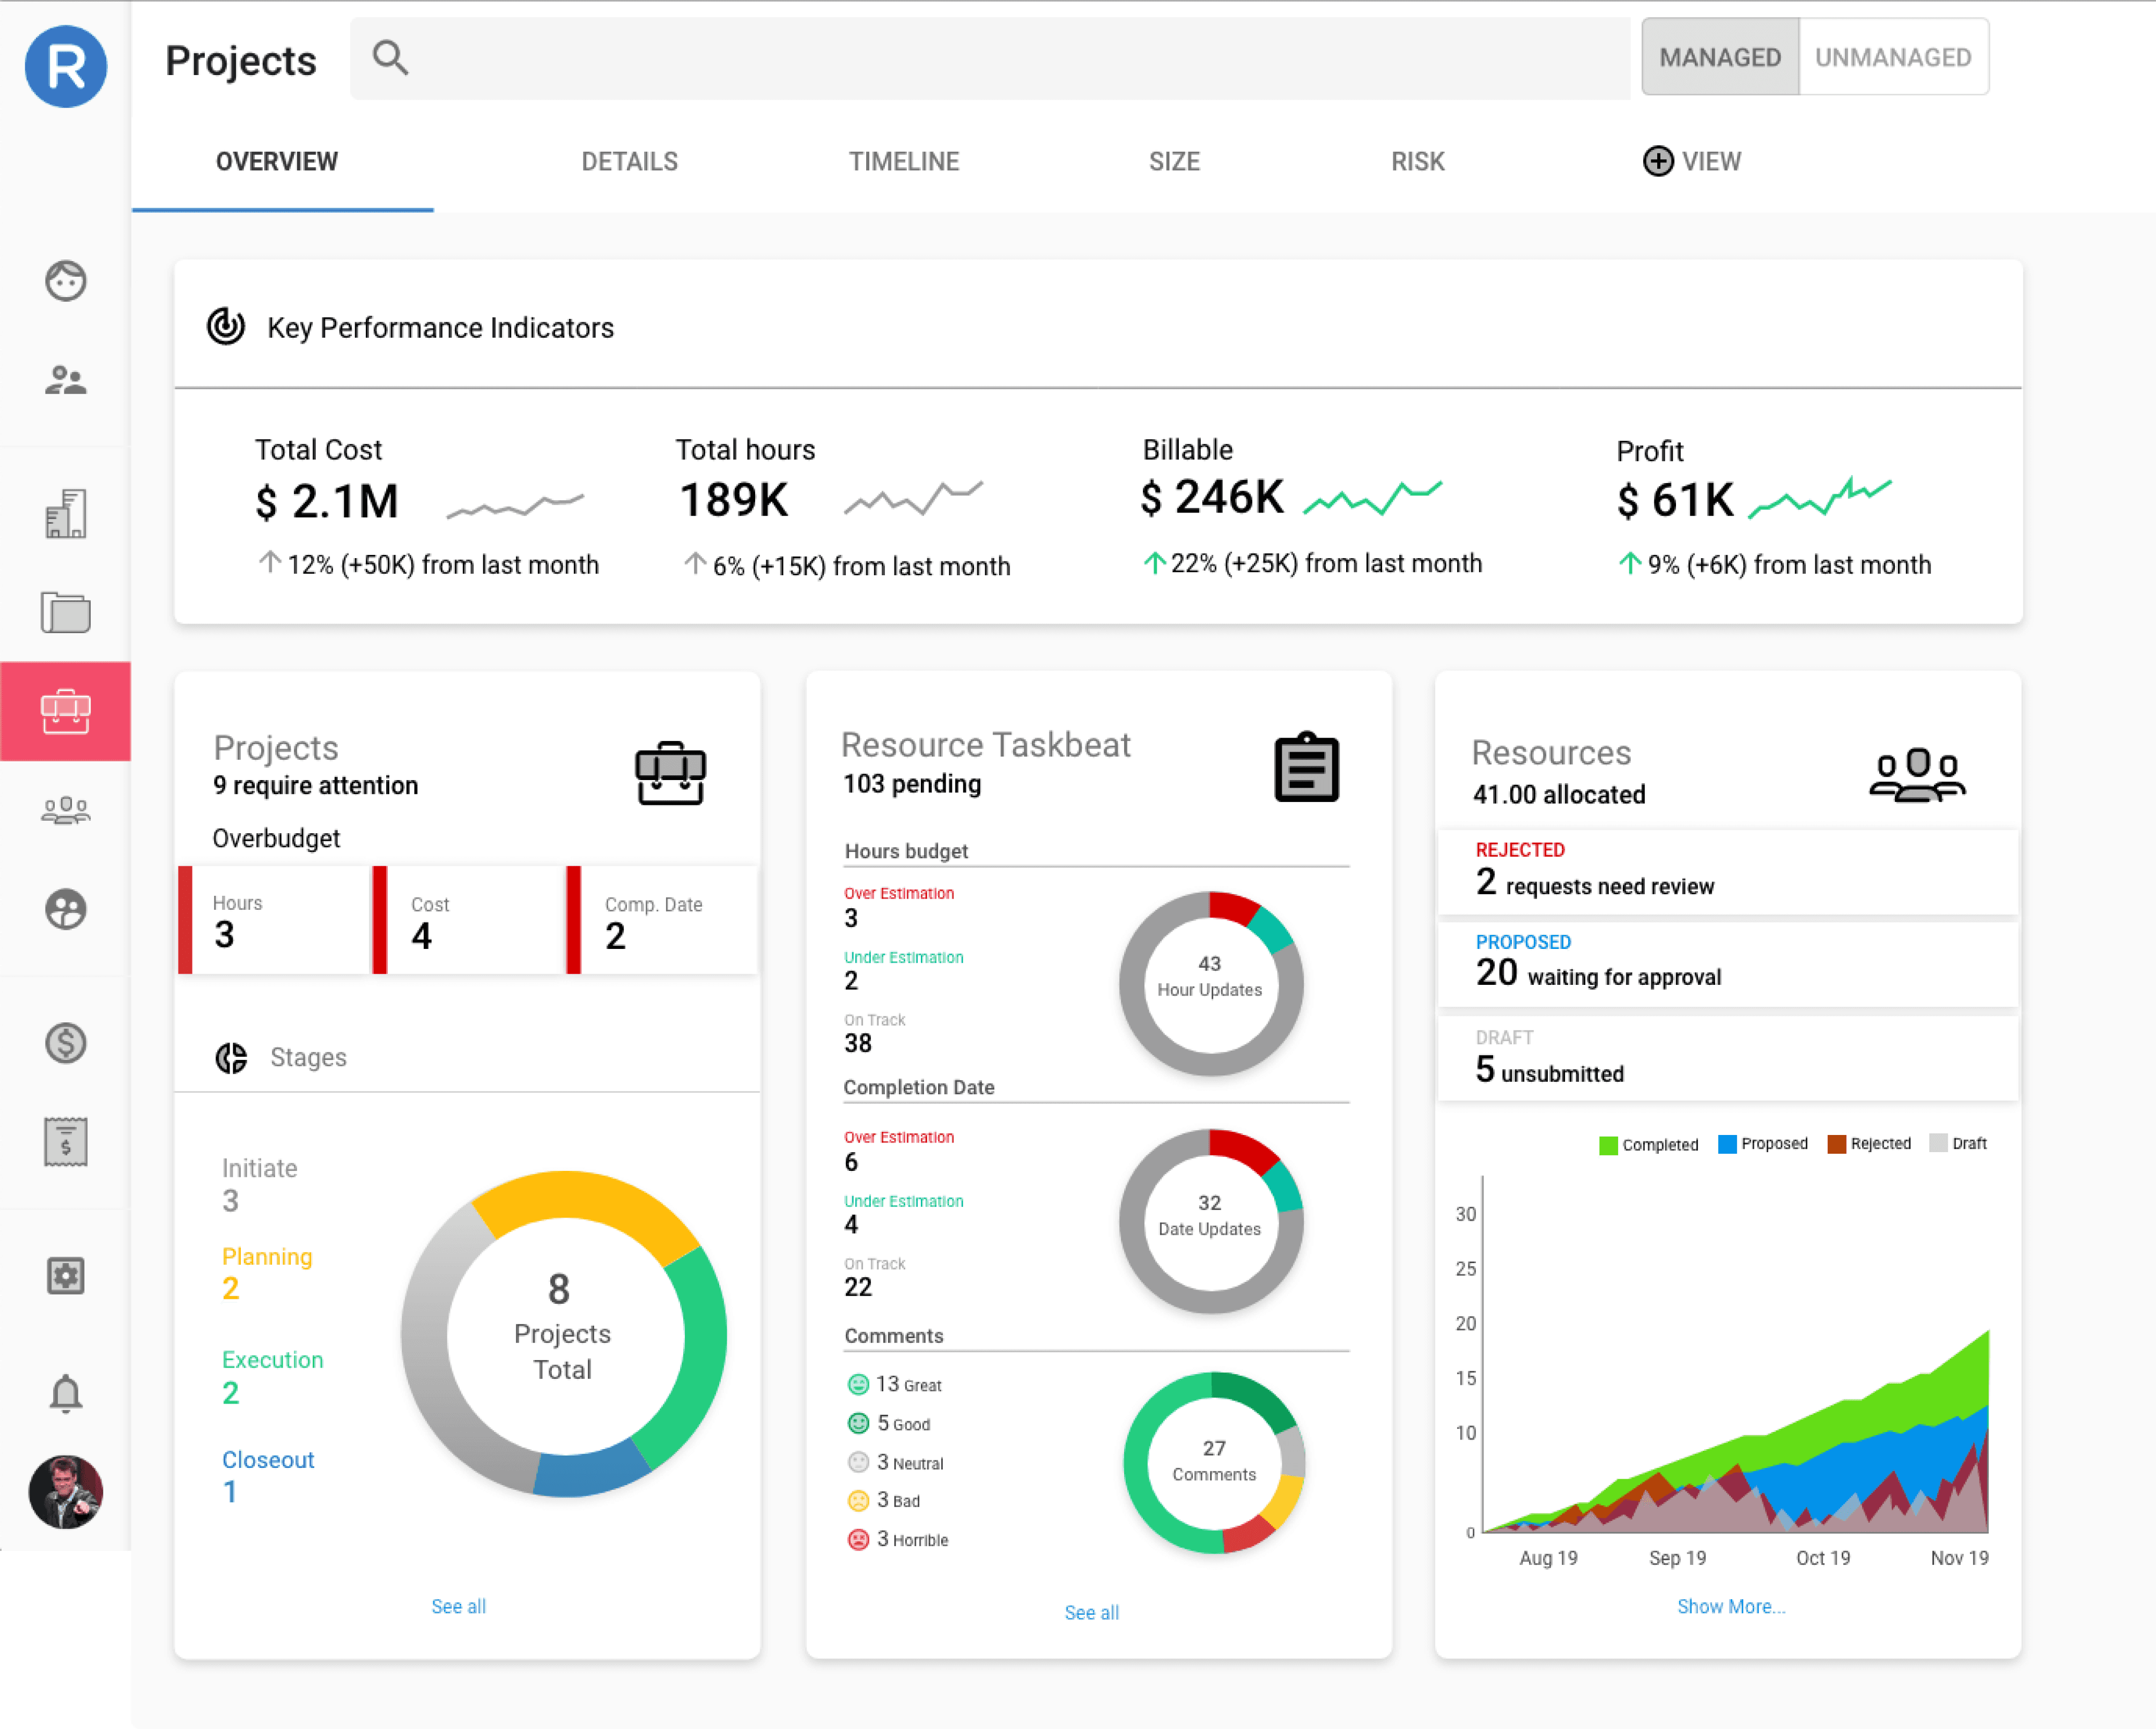Open the building icon in sidebar
Screen dimensions: 2156x1729
point(65,514)
